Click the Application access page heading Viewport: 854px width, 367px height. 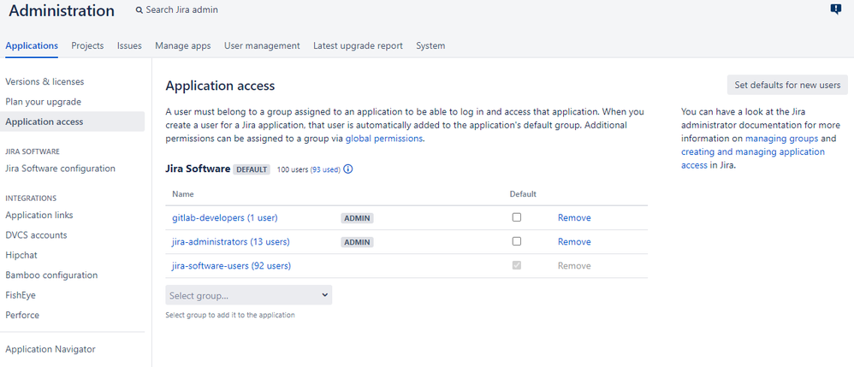tap(220, 86)
